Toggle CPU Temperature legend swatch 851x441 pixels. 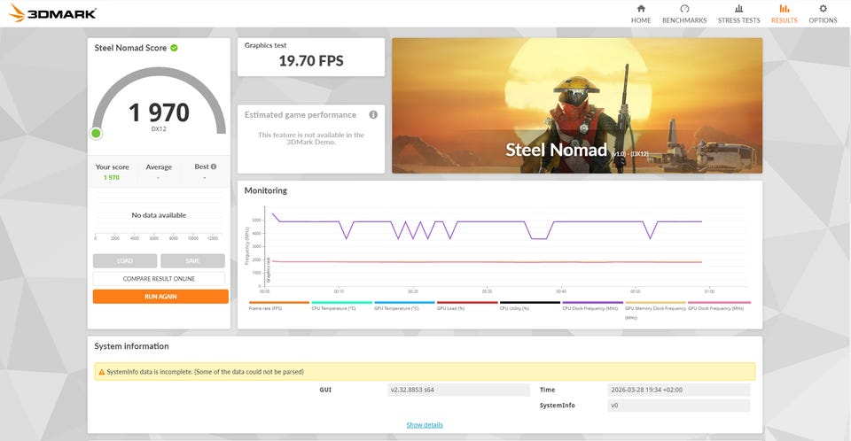(342, 303)
